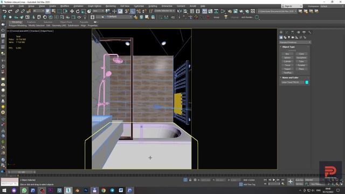Click the Mirror tool icon

pyautogui.click(x=180, y=11)
